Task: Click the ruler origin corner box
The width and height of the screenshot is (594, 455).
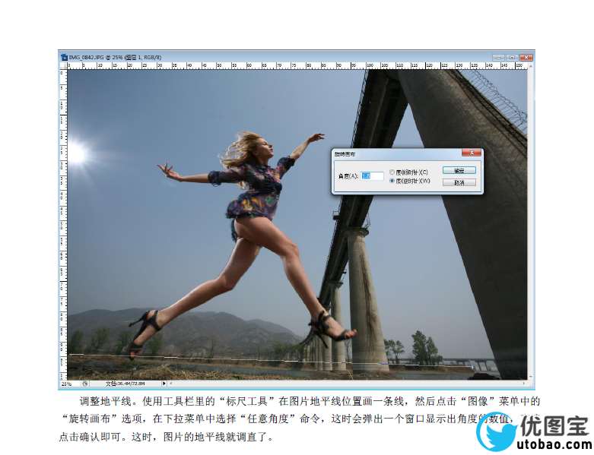Action: tap(63, 66)
